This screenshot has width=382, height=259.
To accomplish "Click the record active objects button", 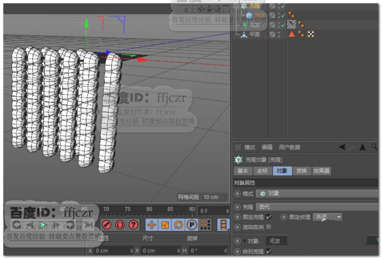I will click(107, 225).
